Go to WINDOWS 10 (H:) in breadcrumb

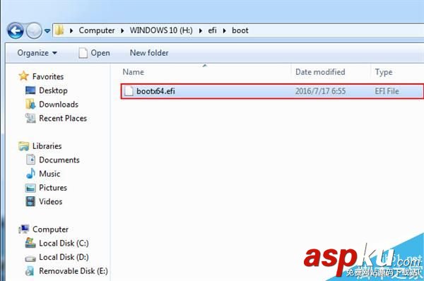point(161,30)
